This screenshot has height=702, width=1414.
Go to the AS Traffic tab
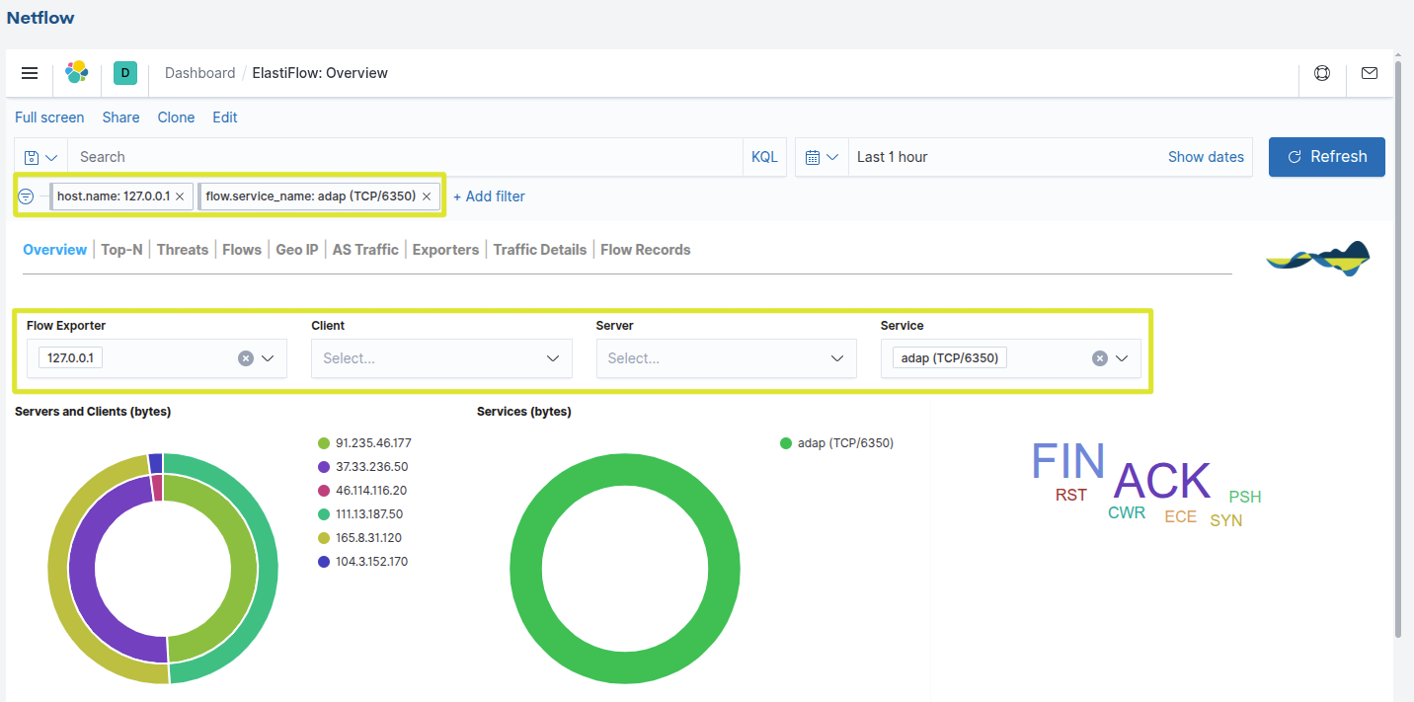point(365,250)
